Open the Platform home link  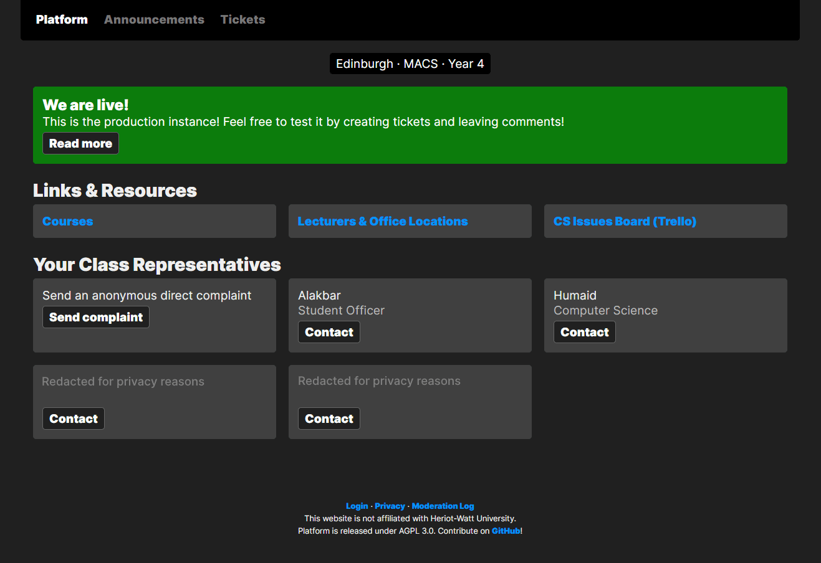pos(62,19)
